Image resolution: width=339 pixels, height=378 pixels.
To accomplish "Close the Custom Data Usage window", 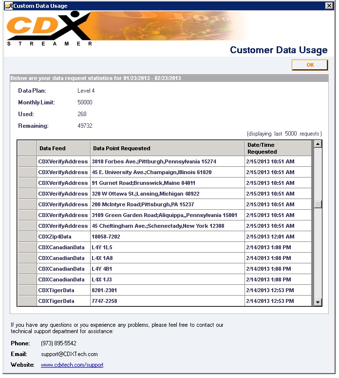I will 329,5.
